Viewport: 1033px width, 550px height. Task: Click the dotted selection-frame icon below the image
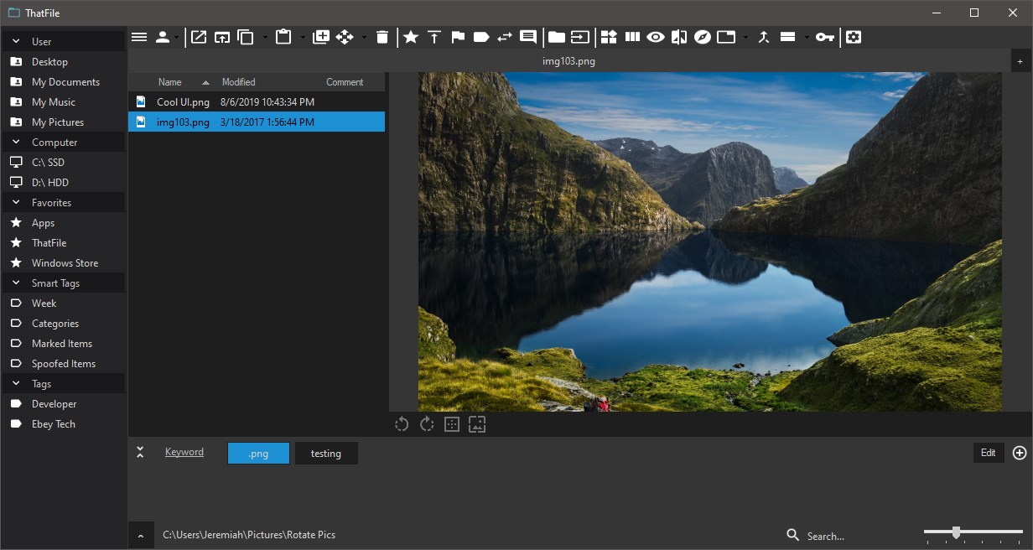click(452, 424)
